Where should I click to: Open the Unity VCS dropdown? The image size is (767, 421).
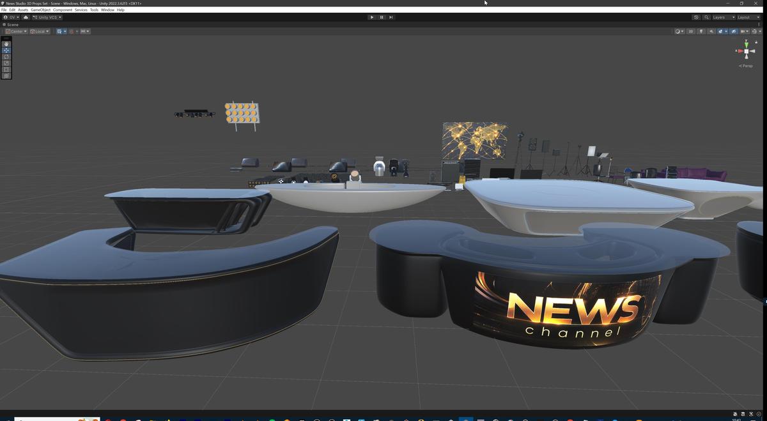[x=47, y=17]
